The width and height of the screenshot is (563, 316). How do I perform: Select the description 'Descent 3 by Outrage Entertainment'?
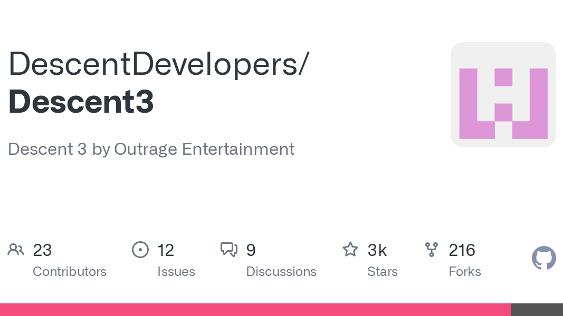pos(151,149)
